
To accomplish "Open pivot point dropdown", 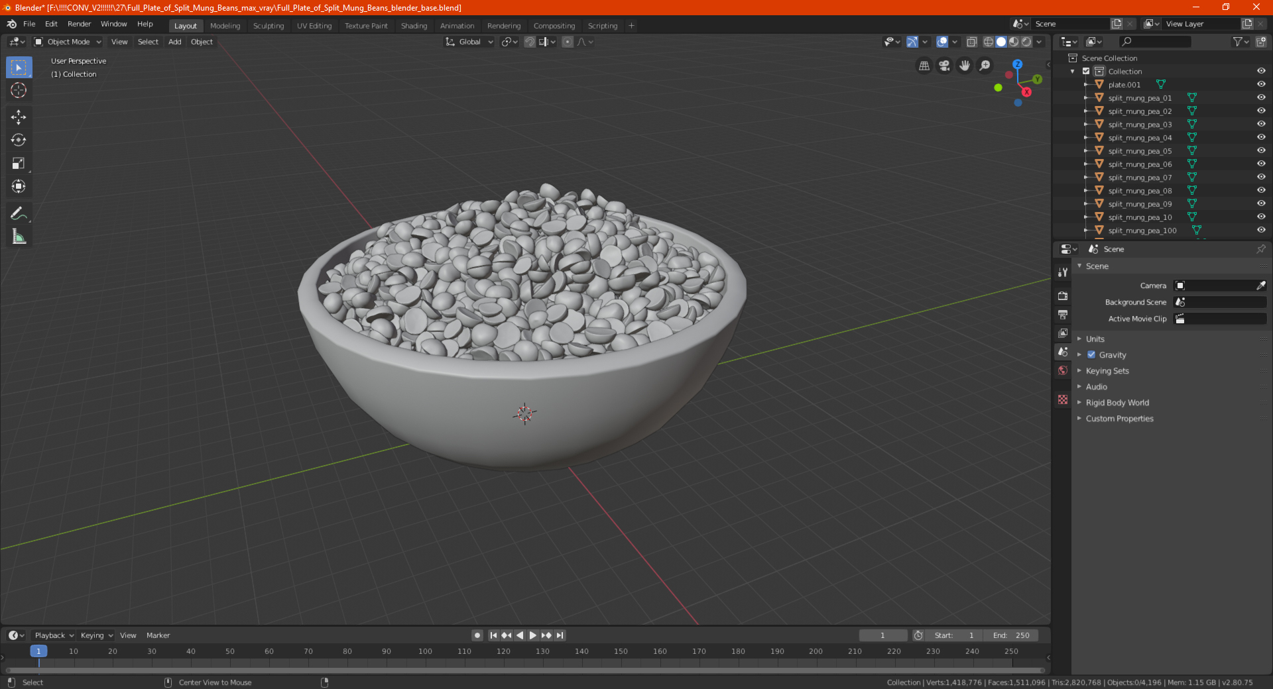I will click(509, 42).
